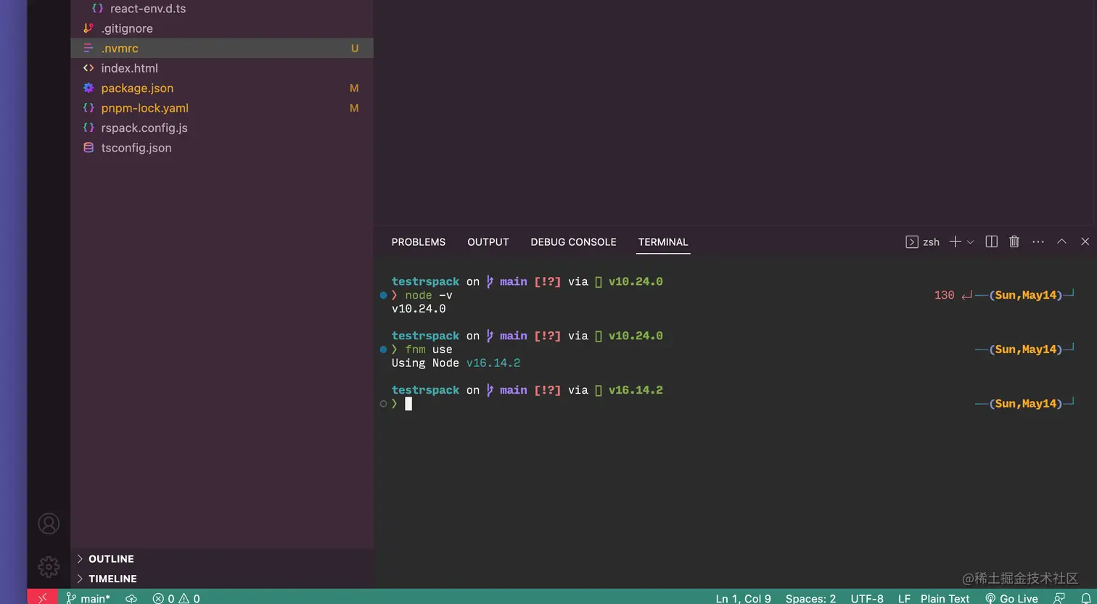Change language mode Plain Text
This screenshot has height=604, width=1097.
(945, 598)
